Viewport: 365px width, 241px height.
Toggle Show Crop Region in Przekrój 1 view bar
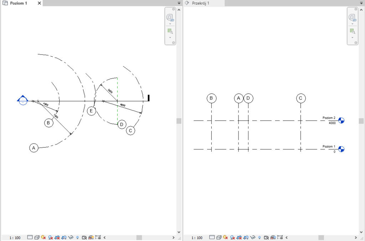(246, 237)
